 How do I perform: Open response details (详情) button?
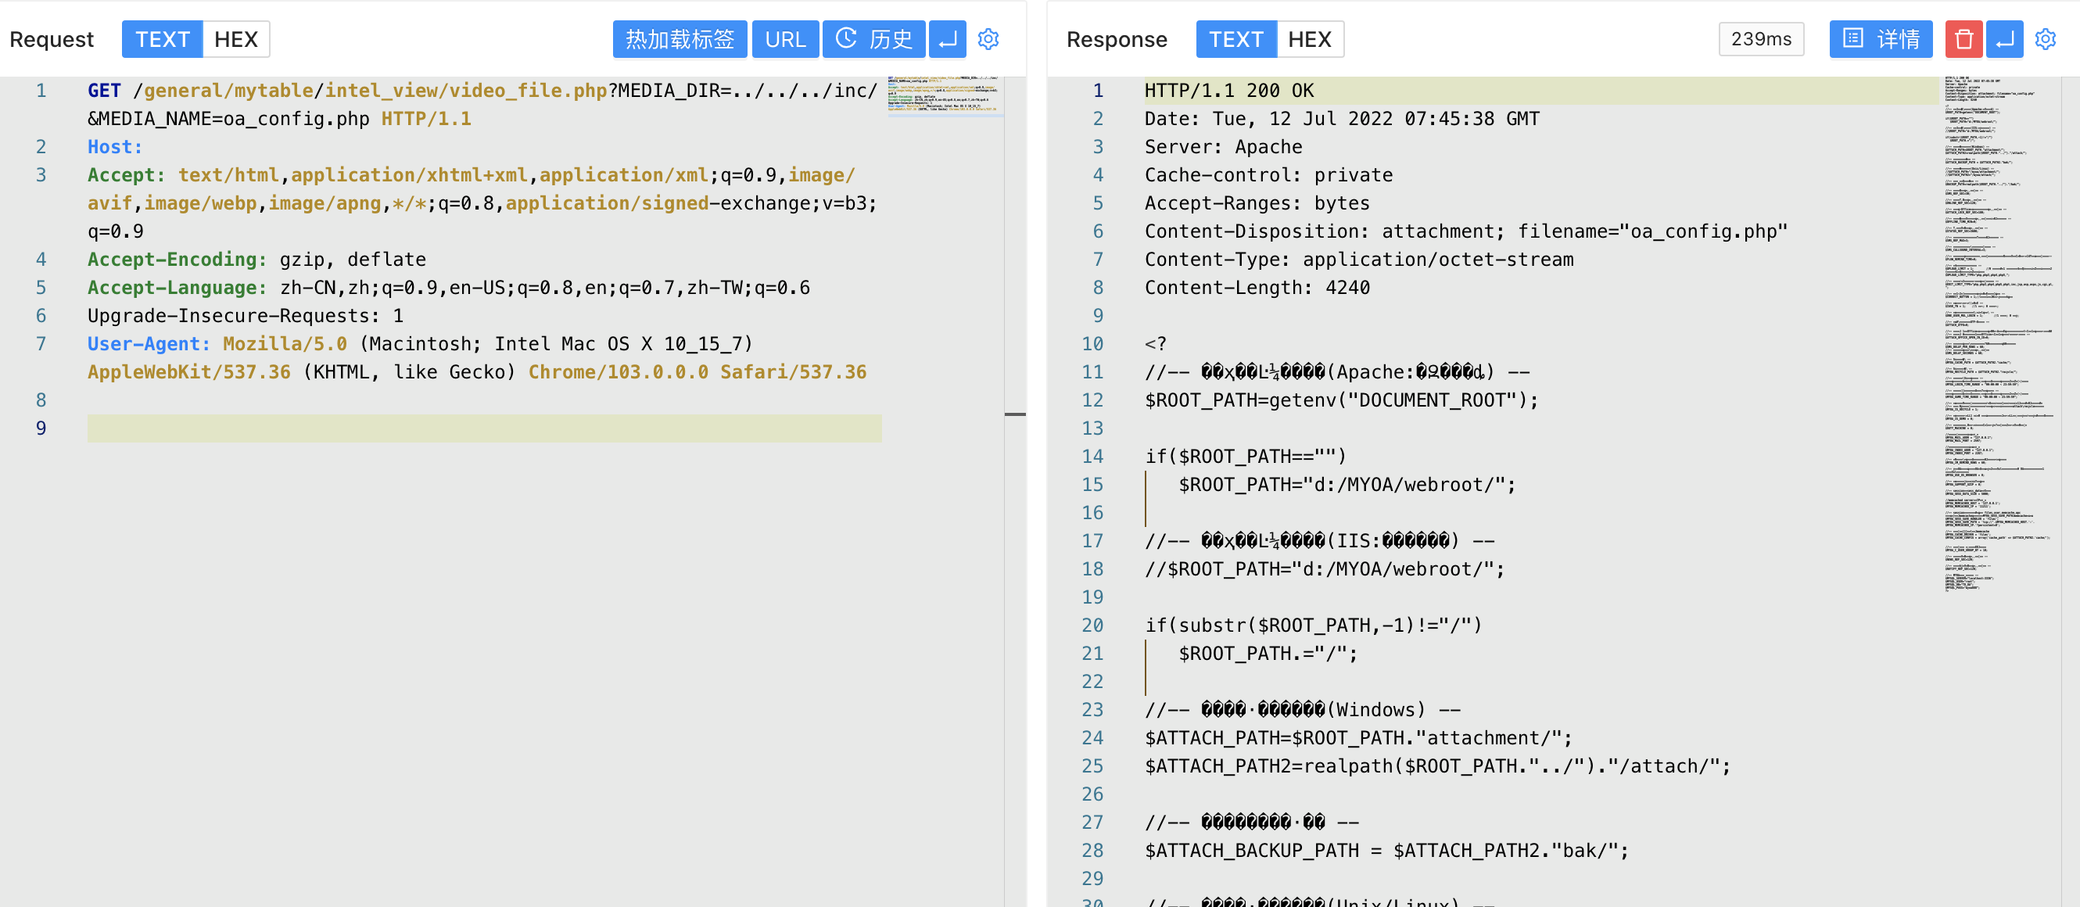tap(1880, 39)
